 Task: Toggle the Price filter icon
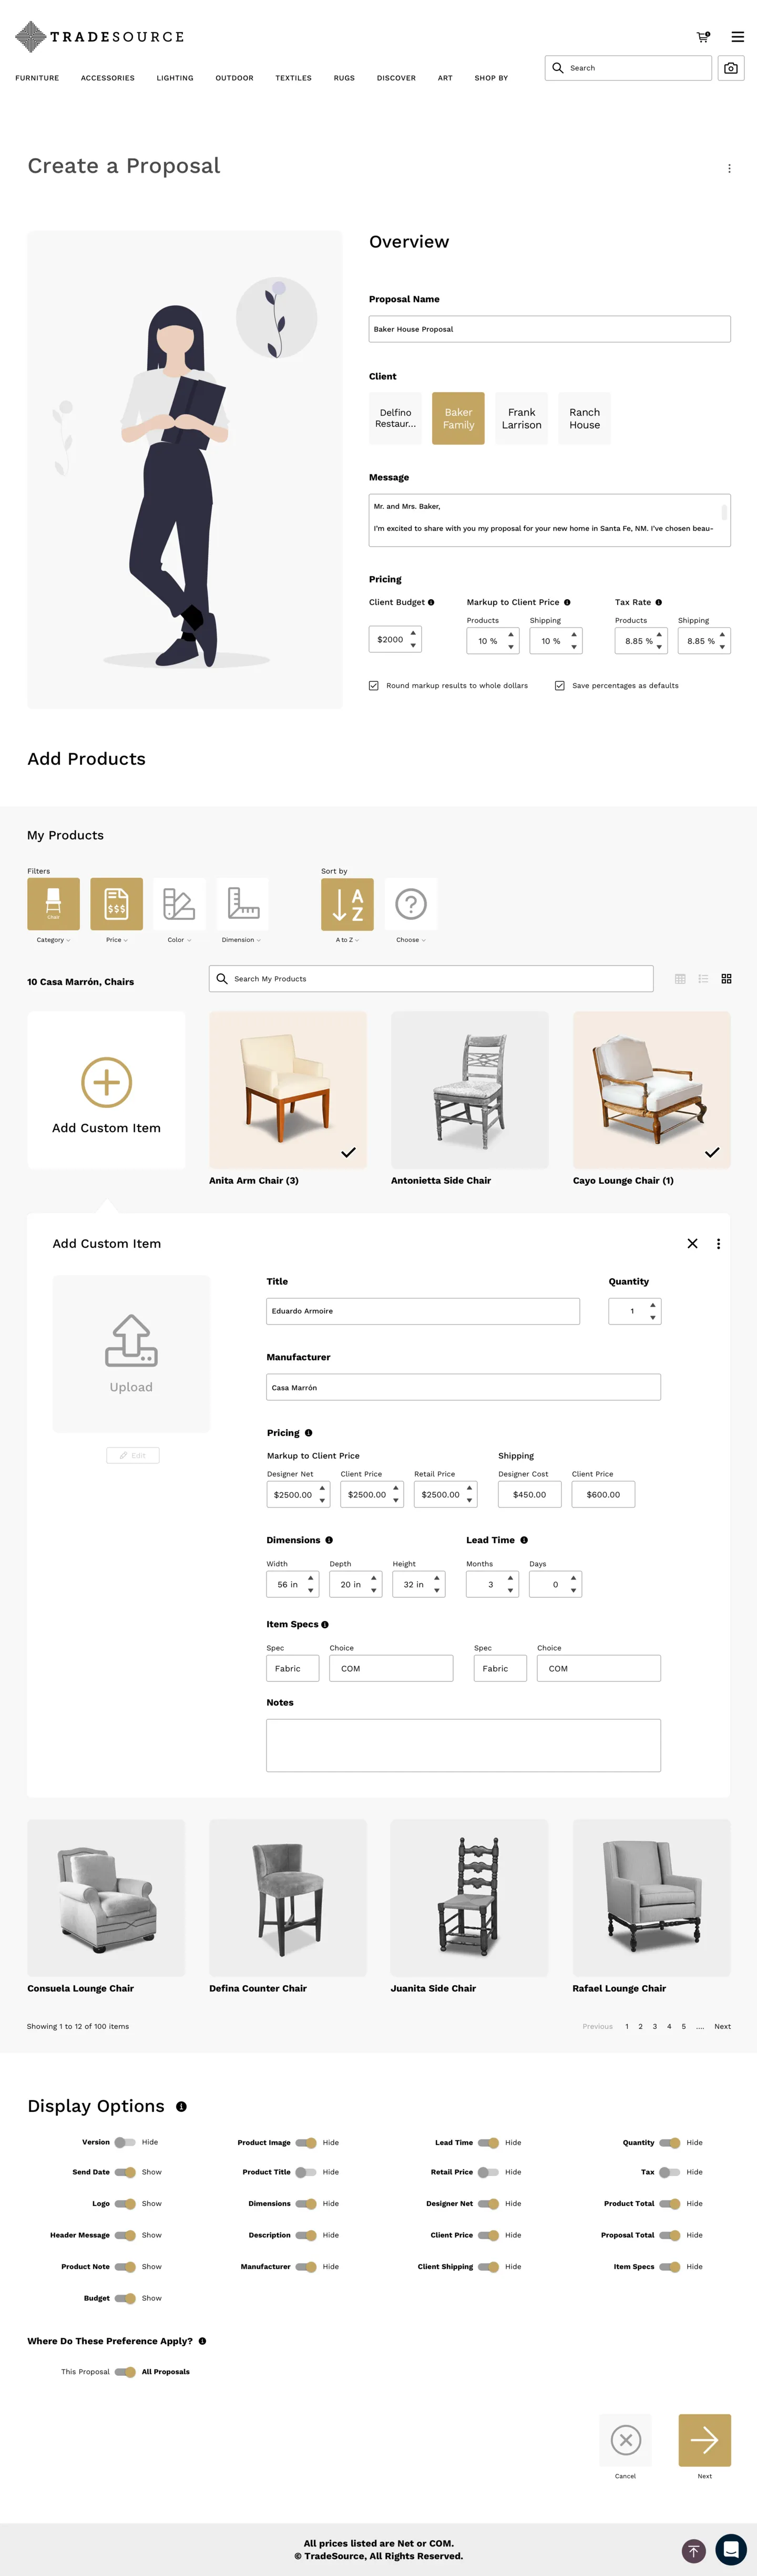pyautogui.click(x=116, y=904)
